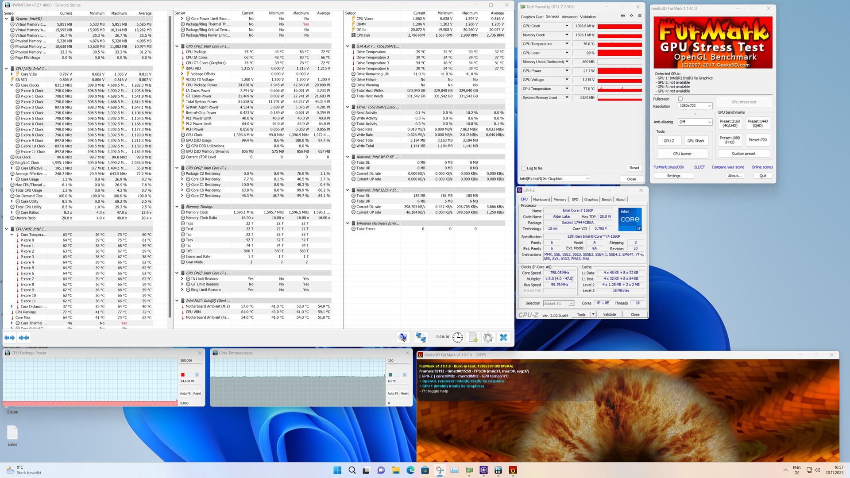Click GPU-Z Reset button
This screenshot has width=850, height=478.
coord(634,168)
